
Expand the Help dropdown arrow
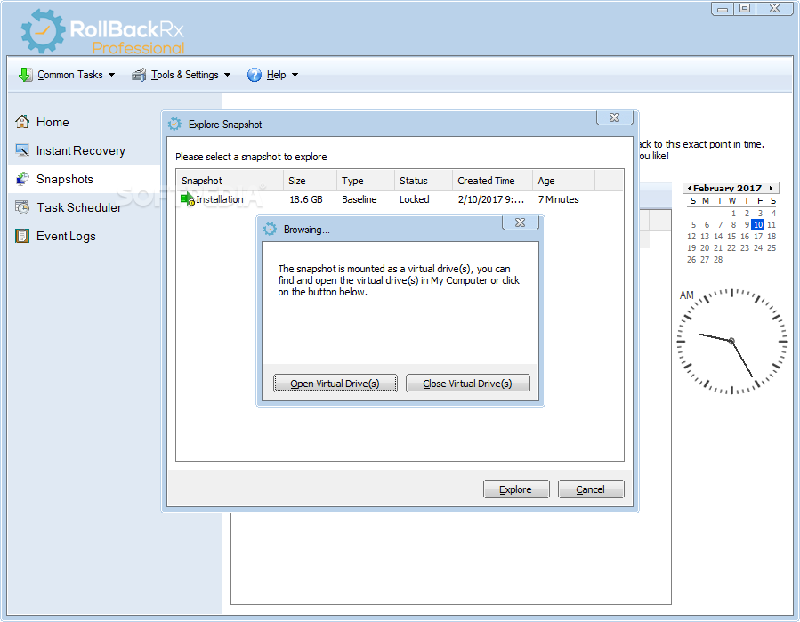point(295,75)
